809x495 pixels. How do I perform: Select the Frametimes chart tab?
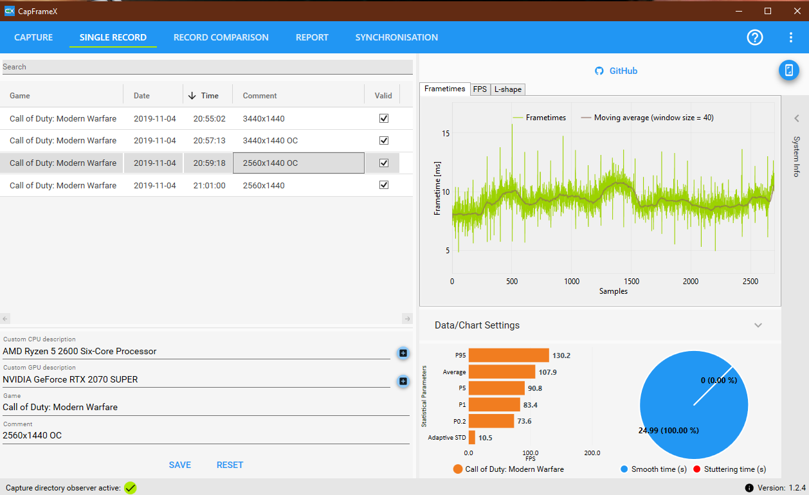[x=444, y=89]
